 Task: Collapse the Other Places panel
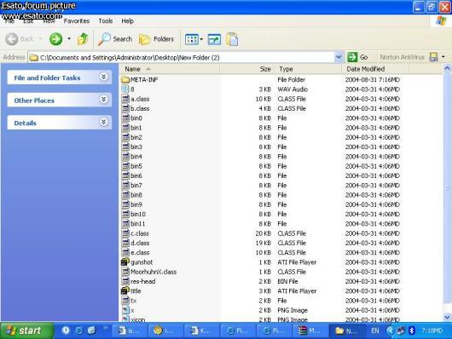click(104, 100)
